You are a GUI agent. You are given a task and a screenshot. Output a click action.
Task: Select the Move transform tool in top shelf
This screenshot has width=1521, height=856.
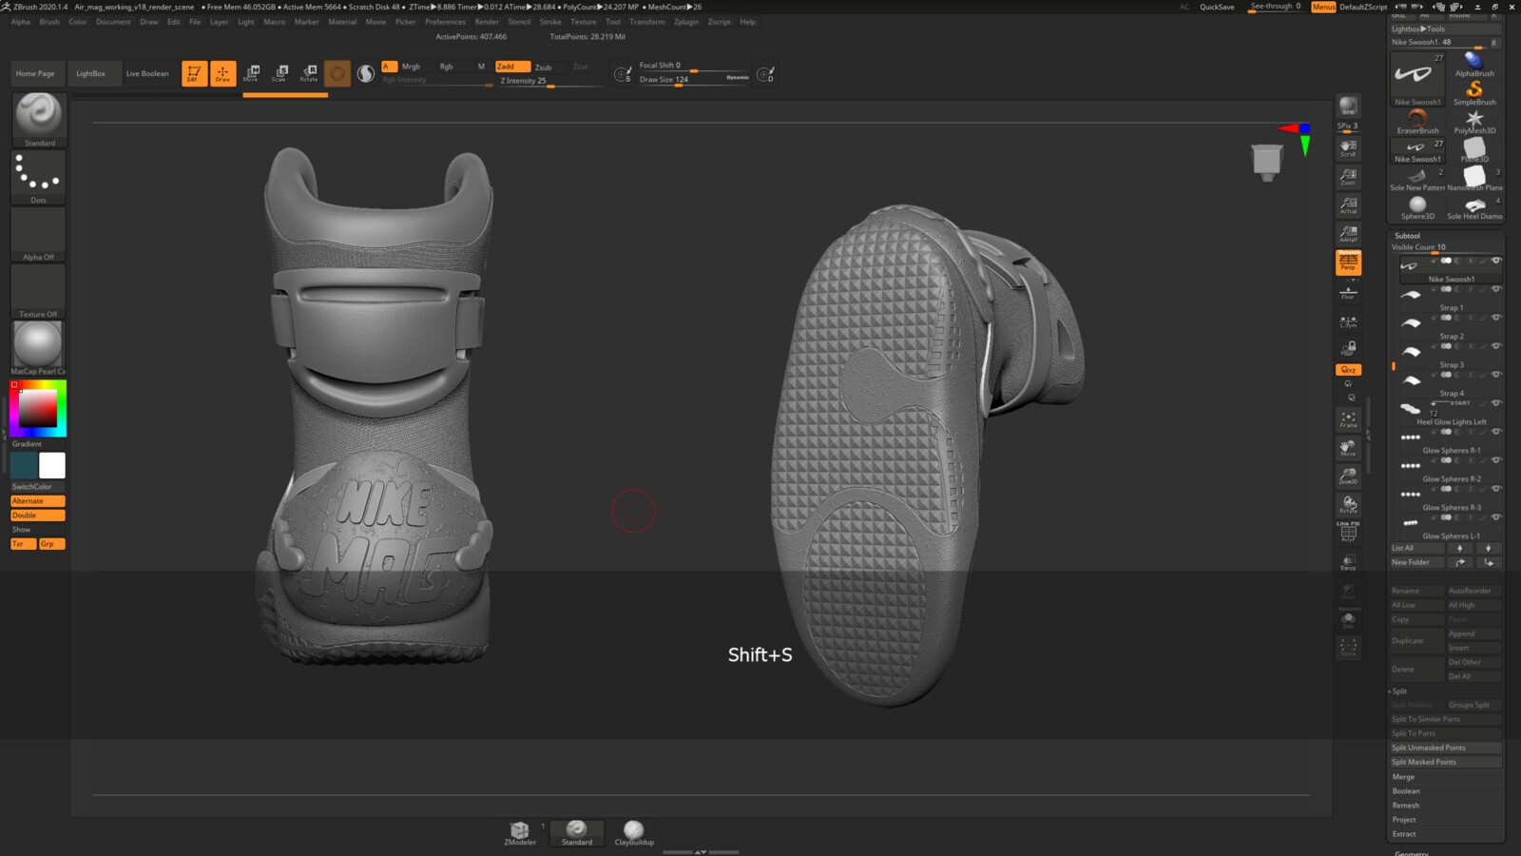point(252,73)
